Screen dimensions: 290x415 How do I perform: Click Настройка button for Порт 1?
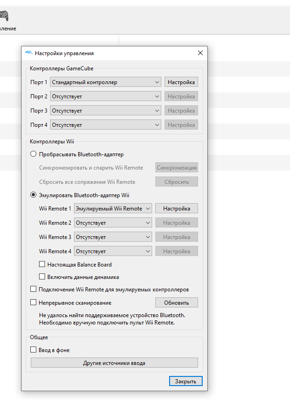pyautogui.click(x=181, y=82)
